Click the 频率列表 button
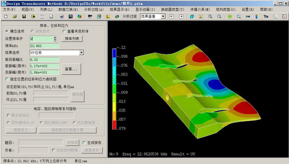 pyautogui.click(x=72, y=38)
